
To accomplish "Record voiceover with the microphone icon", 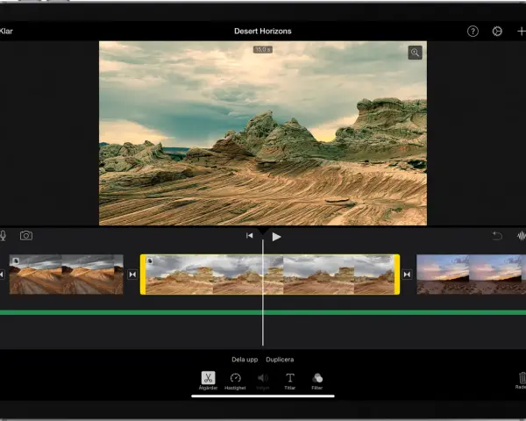I will 3,235.
